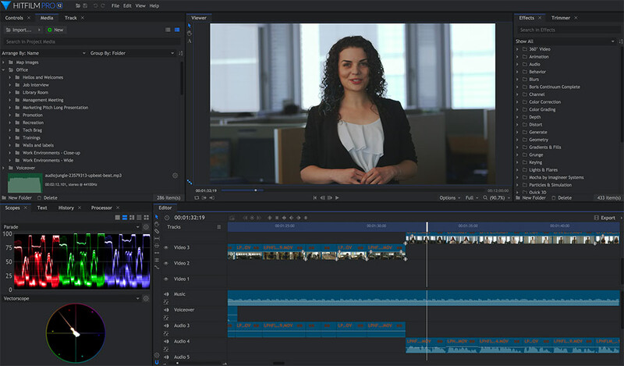Set the in point in Viewer
The image size is (624, 366).
[x=204, y=197]
